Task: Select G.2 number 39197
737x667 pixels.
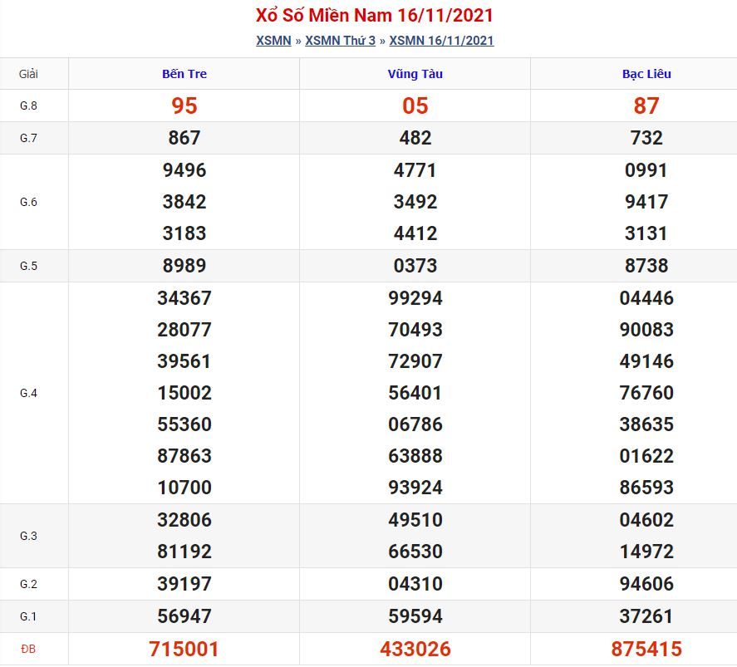Action: pos(184,584)
